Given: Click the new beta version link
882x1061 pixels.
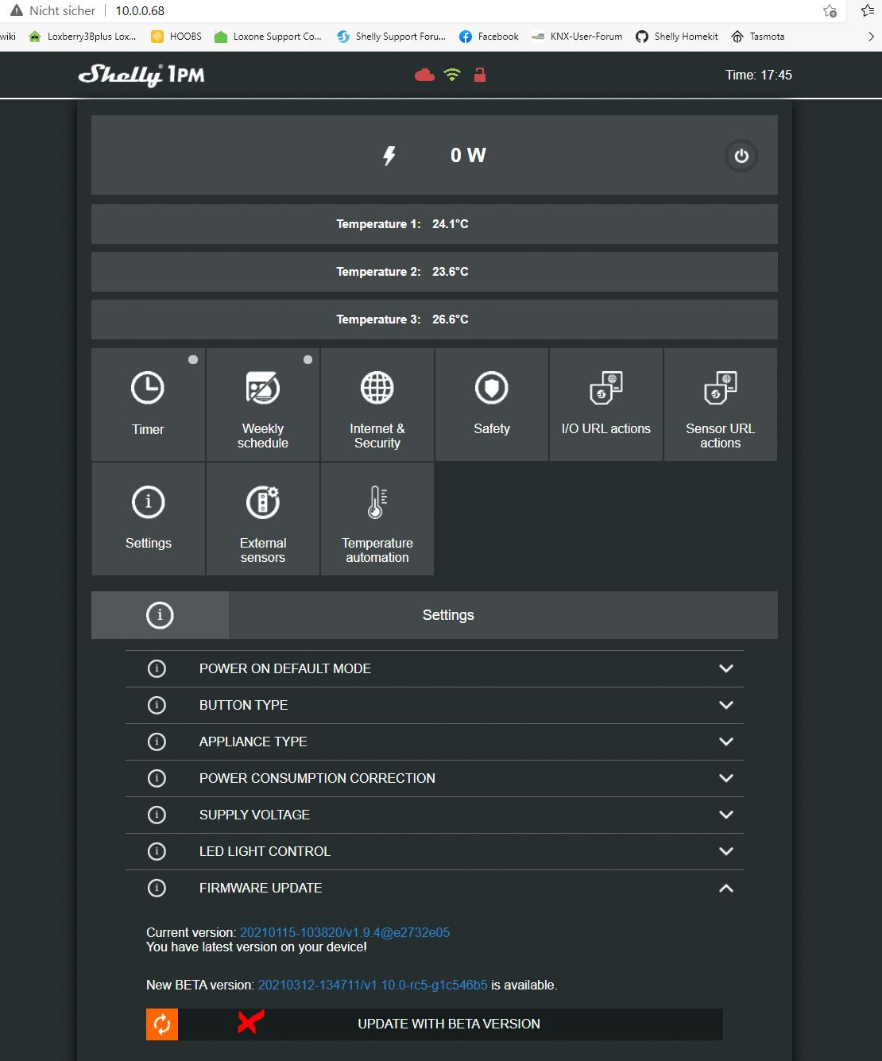Looking at the screenshot, I should coord(372,985).
